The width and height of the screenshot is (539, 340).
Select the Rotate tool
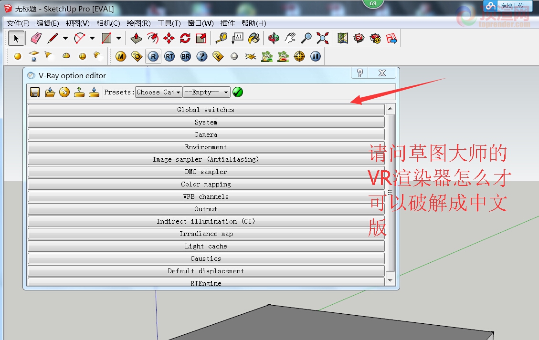point(185,38)
